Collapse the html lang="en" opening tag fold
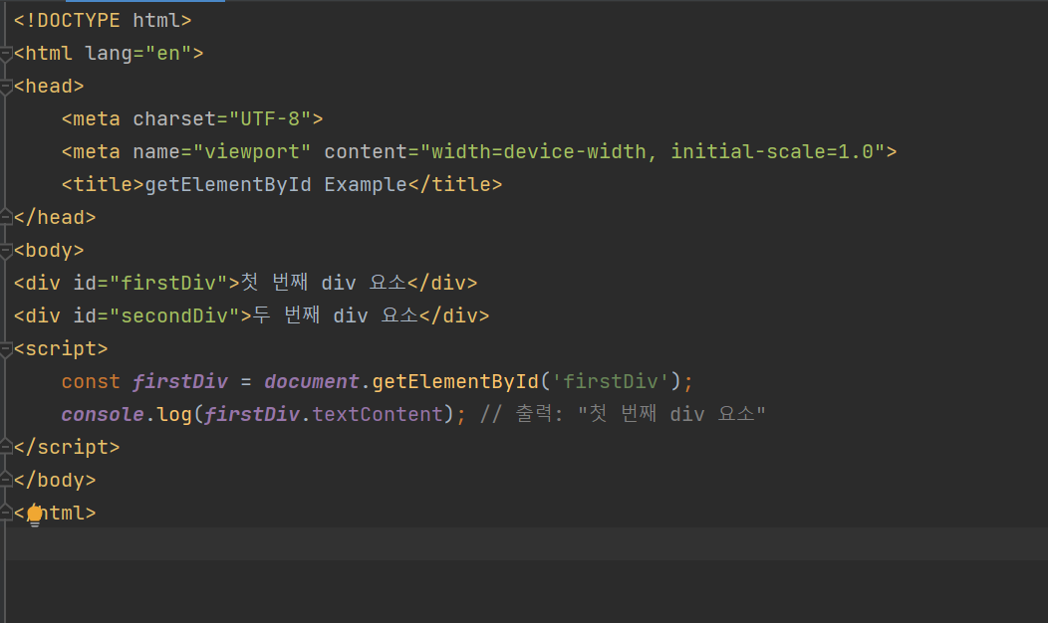 click(x=6, y=54)
